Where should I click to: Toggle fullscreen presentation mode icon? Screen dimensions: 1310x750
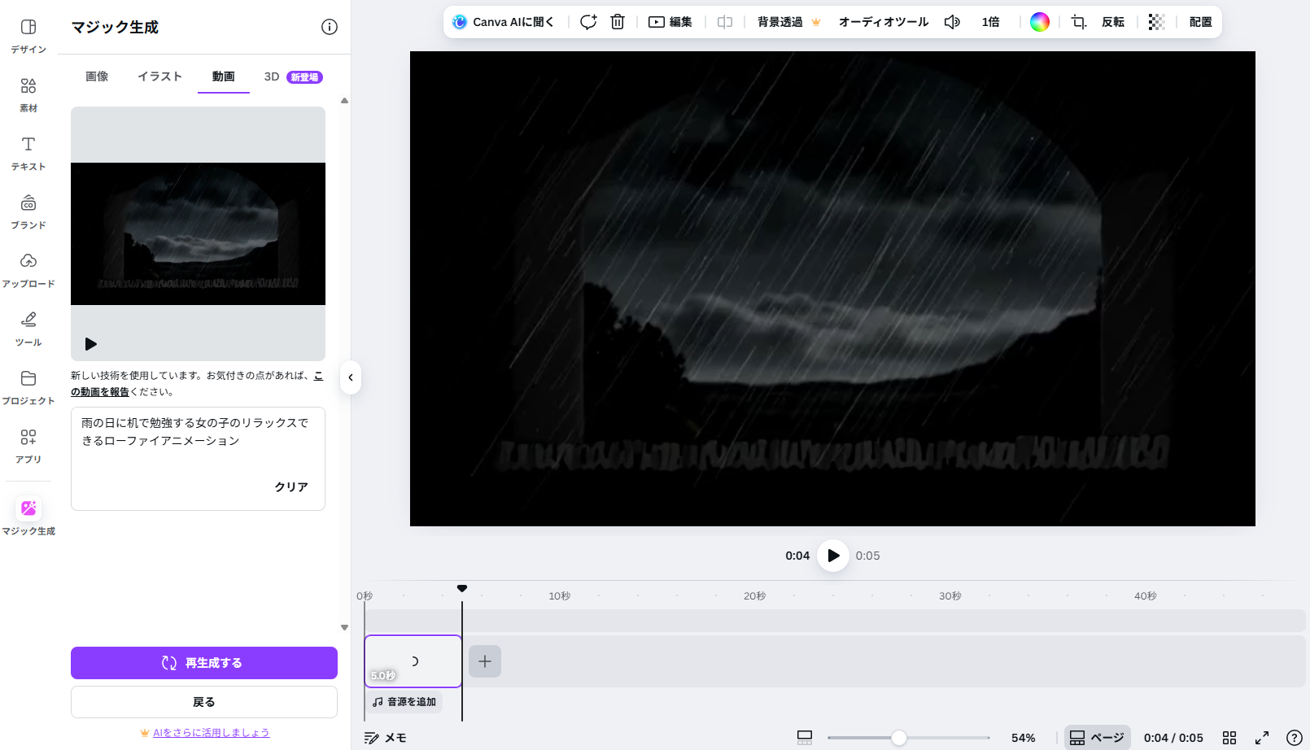click(1262, 738)
